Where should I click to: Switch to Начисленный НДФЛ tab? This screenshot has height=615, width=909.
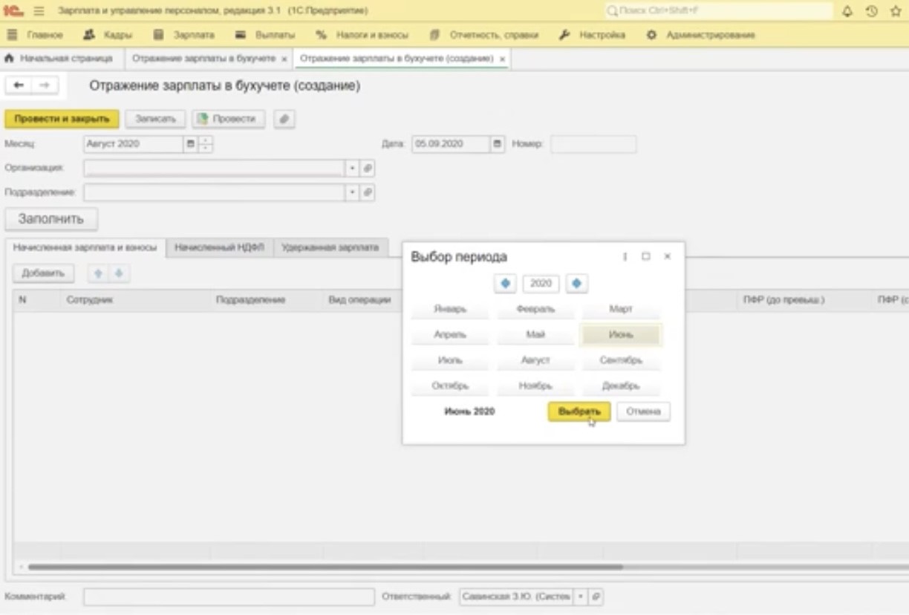[219, 248]
